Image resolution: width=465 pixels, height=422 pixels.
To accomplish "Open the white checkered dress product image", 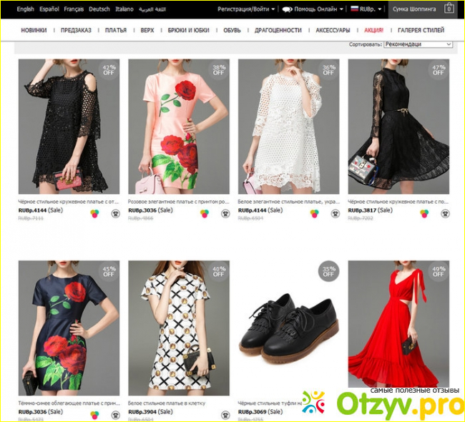I will point(179,328).
